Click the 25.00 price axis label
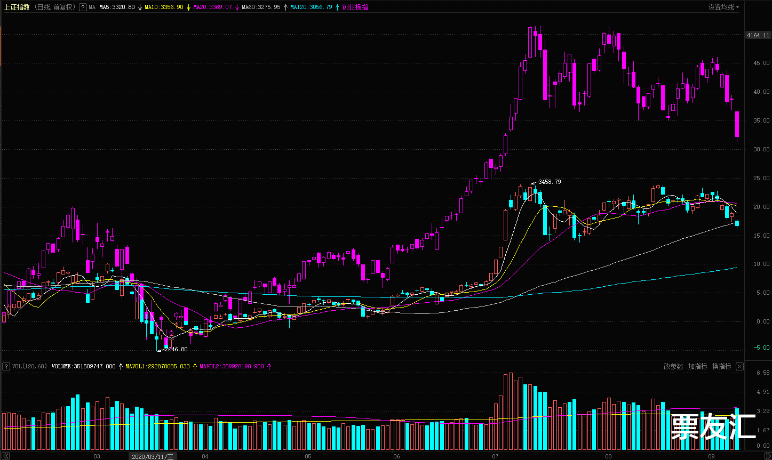Screen dimensions: 772x460 (761, 178)
